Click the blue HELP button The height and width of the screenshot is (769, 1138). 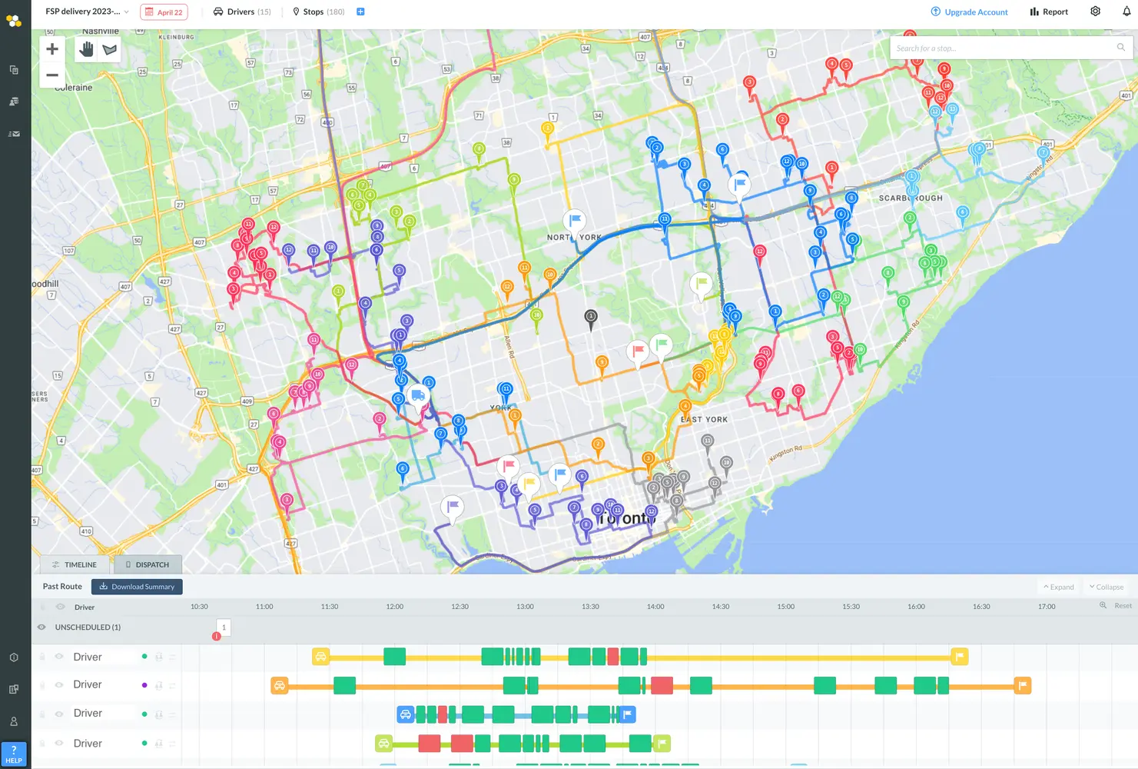point(14,754)
